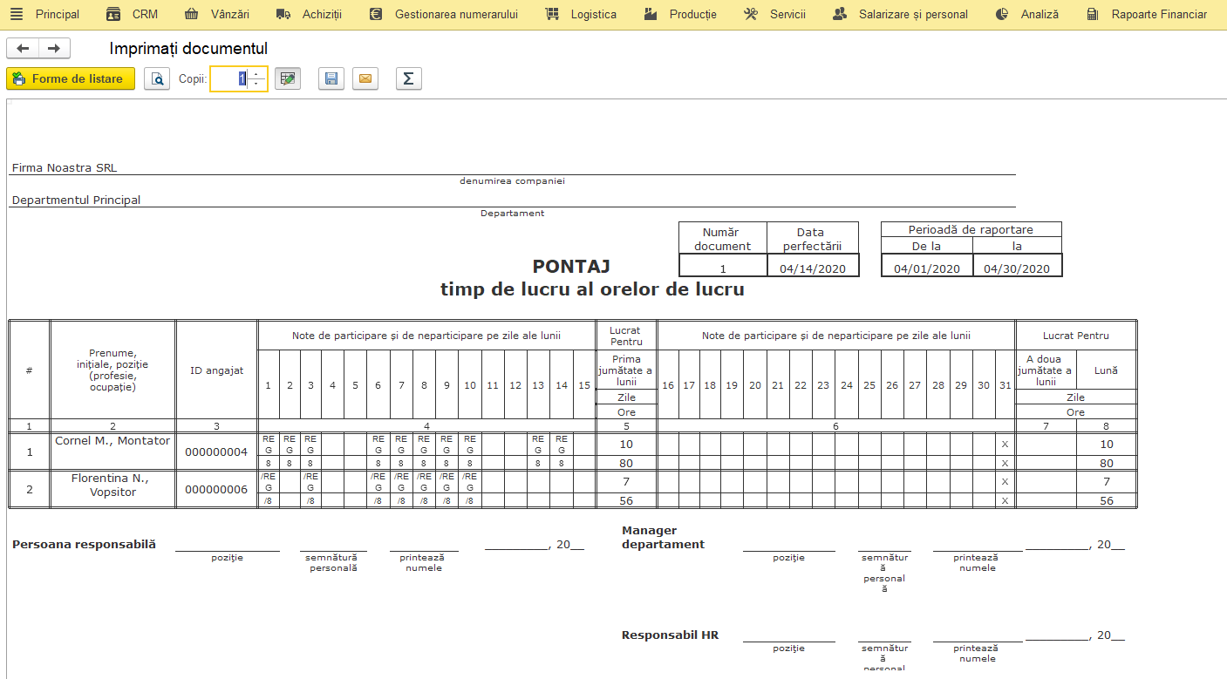The image size is (1227, 679).
Task: Click the Copii number input field
Action: [229, 79]
